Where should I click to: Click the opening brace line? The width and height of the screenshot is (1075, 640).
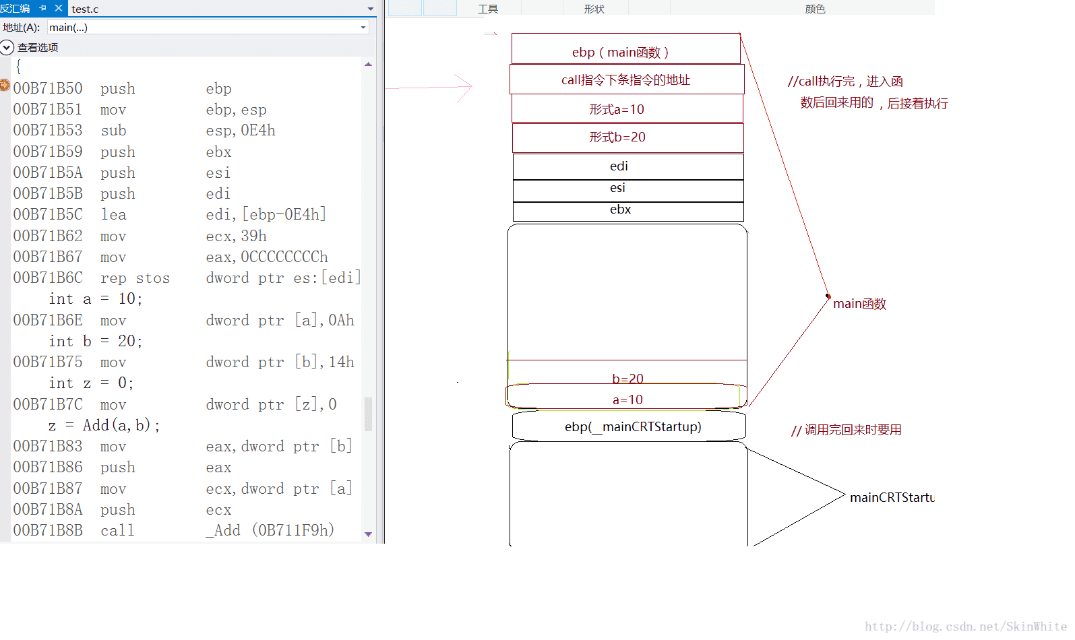point(19,67)
